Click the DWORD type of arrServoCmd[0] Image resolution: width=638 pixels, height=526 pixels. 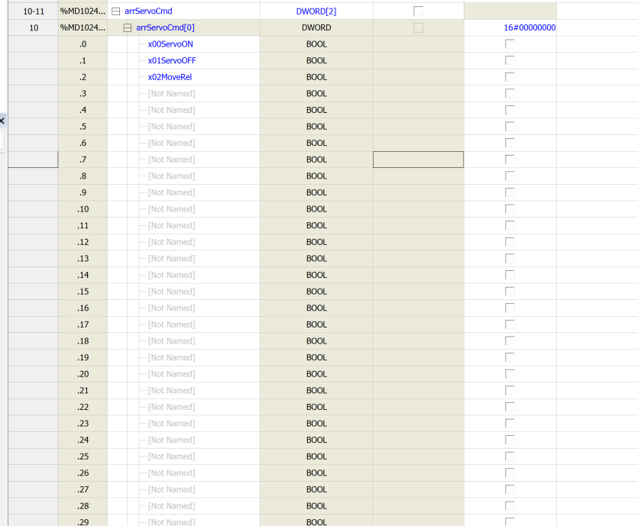316,27
